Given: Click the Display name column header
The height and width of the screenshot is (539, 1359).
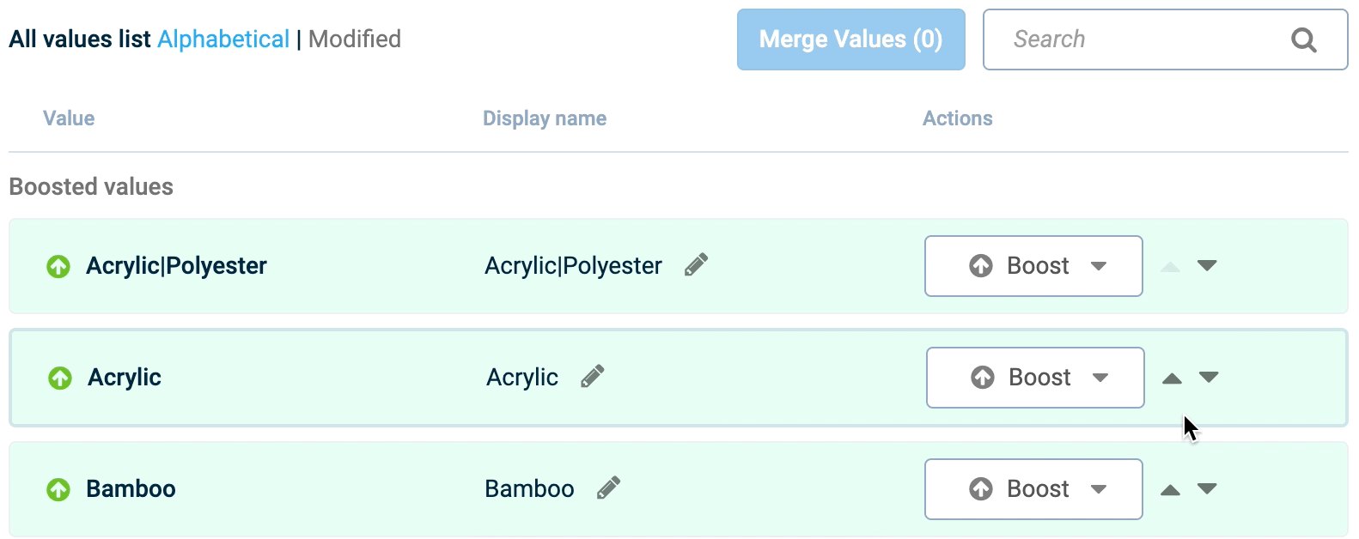Looking at the screenshot, I should tap(545, 118).
